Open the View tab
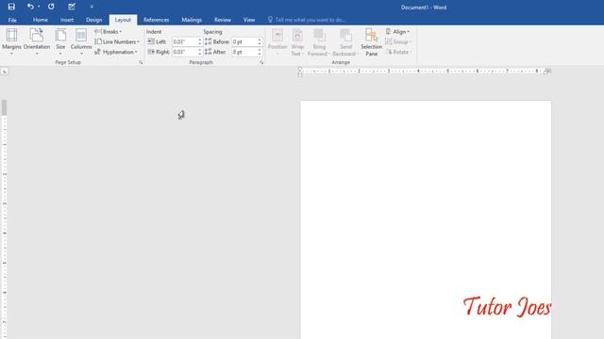The image size is (604, 339). click(x=249, y=20)
